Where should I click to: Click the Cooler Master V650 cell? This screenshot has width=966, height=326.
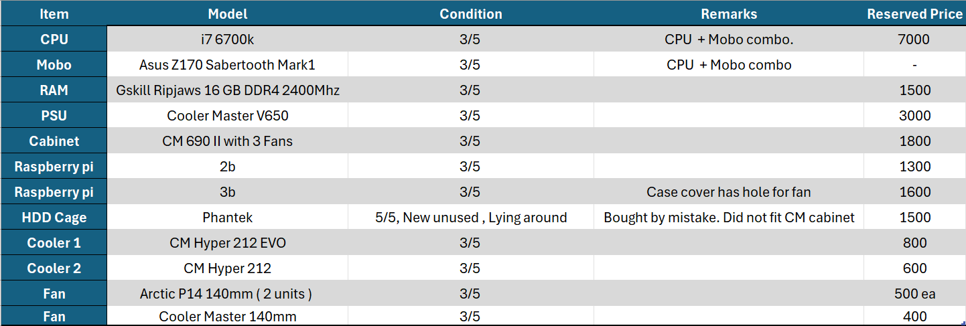pyautogui.click(x=228, y=116)
